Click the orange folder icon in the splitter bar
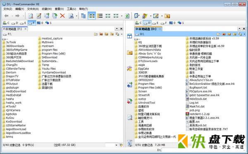 [129, 52]
